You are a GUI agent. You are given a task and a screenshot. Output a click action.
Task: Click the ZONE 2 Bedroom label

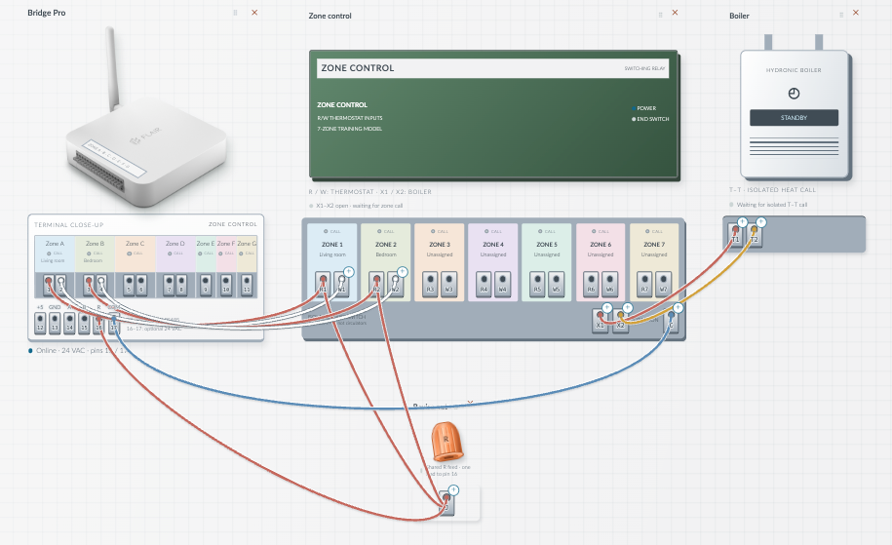point(386,250)
